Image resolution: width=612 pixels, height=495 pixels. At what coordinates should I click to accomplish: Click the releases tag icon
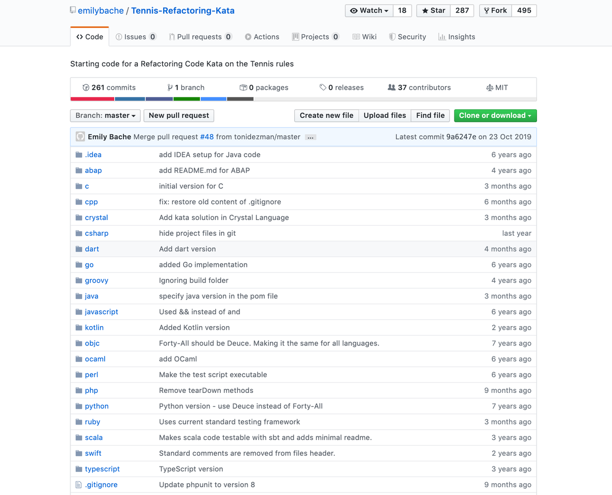323,88
